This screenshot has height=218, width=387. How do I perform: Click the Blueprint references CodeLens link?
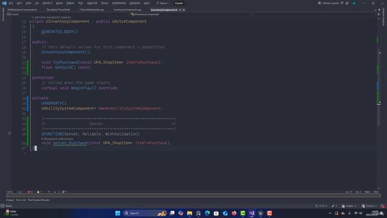[57, 139]
